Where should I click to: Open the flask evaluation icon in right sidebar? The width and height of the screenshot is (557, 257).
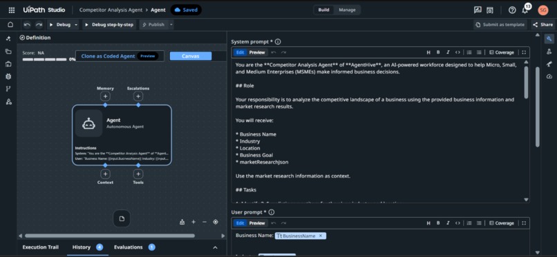(x=549, y=52)
